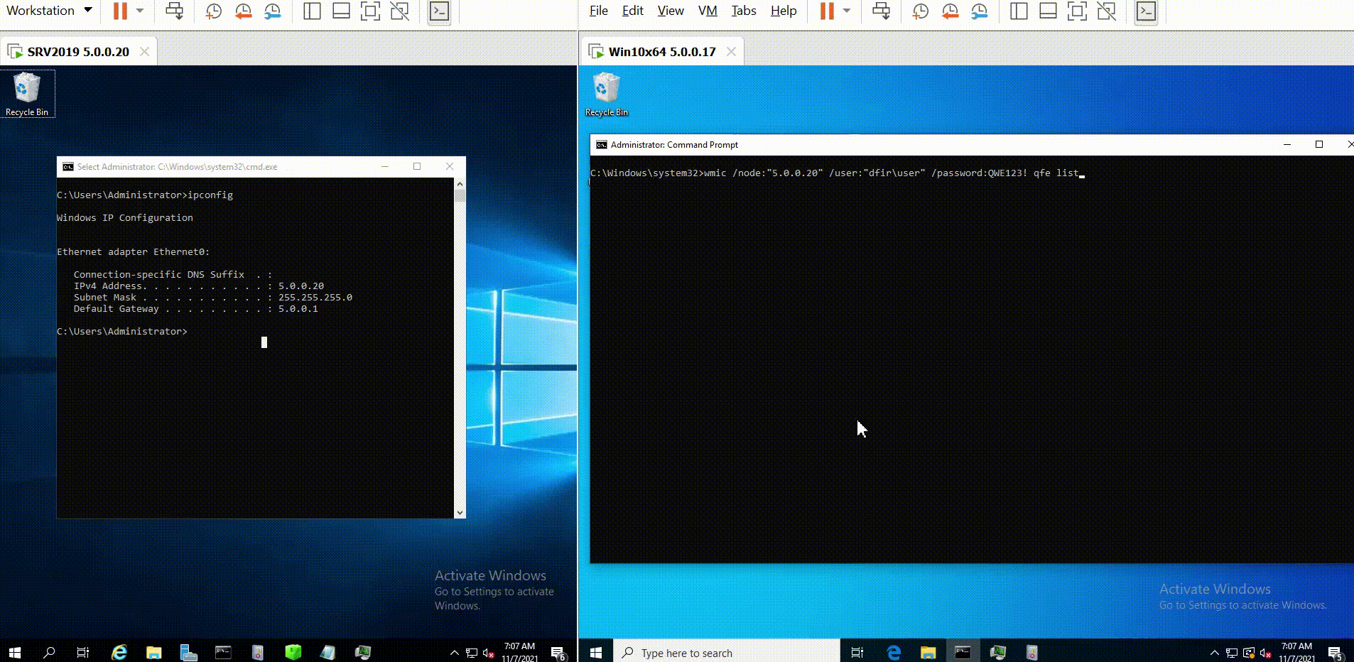Screen dimensions: 1354x662
Task: Send Ctrl+Alt+Del in the left VMware window
Action: coord(174,11)
